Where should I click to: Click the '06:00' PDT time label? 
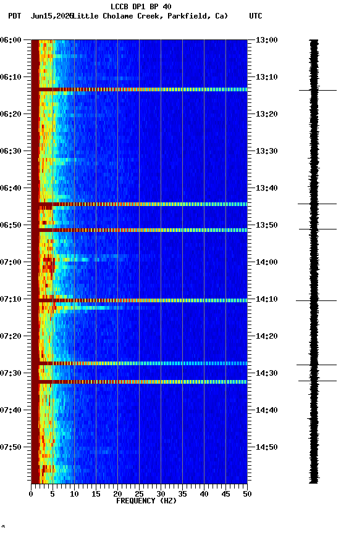11,40
